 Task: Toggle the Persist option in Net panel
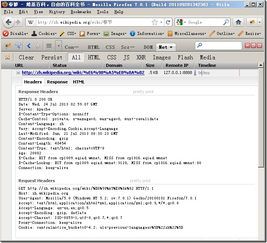pyautogui.click(x=52, y=57)
